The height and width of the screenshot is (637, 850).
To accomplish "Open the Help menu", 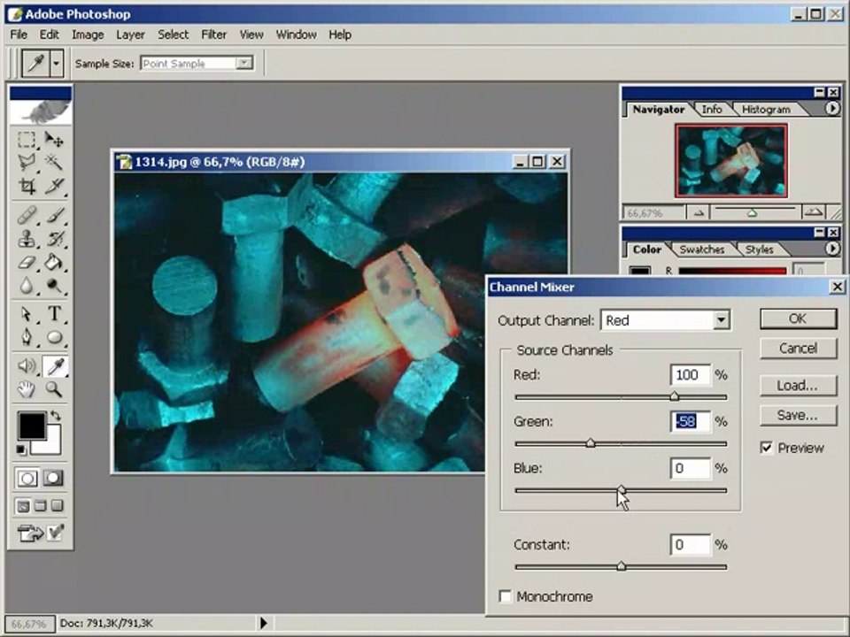I will (340, 35).
